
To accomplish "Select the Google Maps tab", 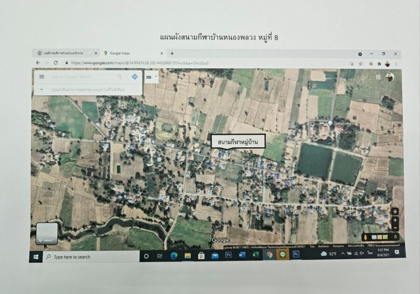I will [x=131, y=54].
